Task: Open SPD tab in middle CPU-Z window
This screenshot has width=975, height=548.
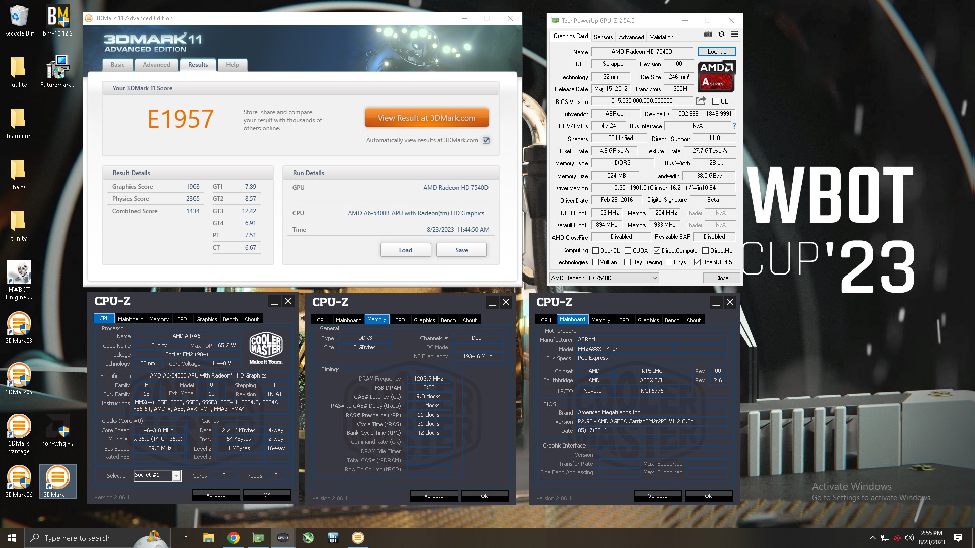Action: point(400,320)
